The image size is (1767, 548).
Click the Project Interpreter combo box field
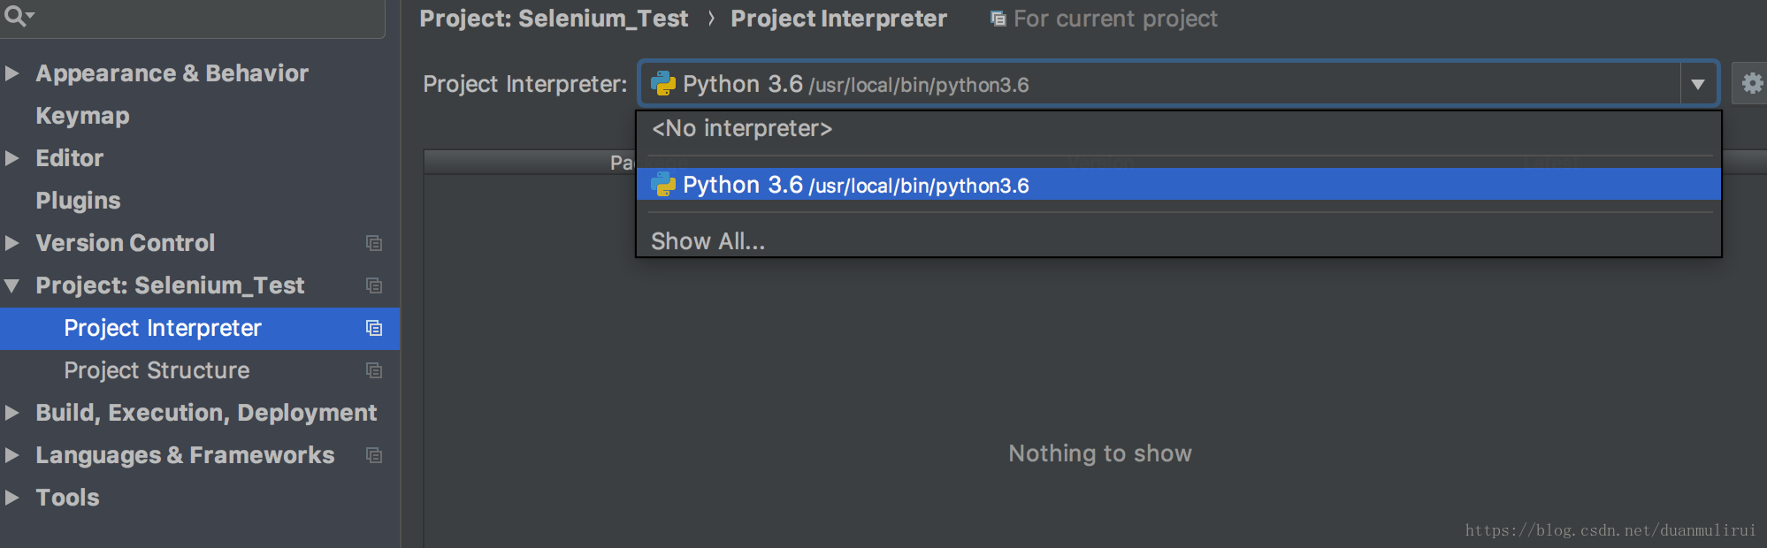click(1178, 84)
